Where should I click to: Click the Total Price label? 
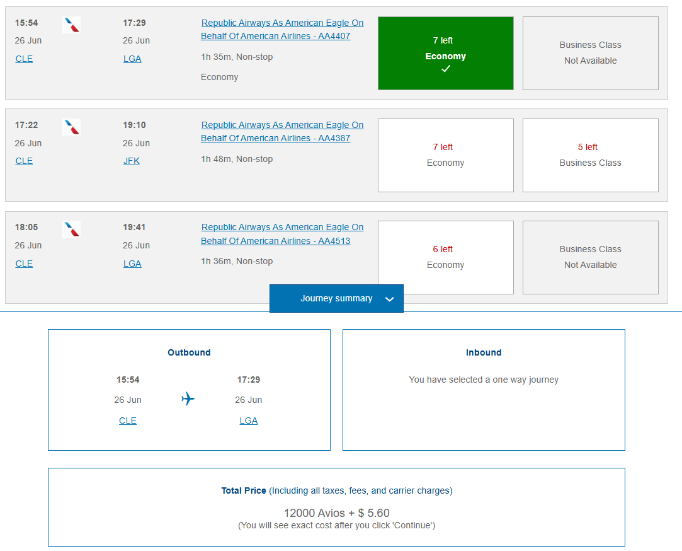pos(243,490)
